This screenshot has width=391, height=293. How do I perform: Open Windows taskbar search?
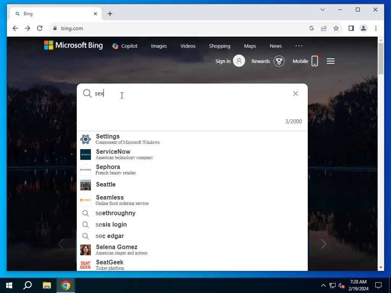coord(27,285)
